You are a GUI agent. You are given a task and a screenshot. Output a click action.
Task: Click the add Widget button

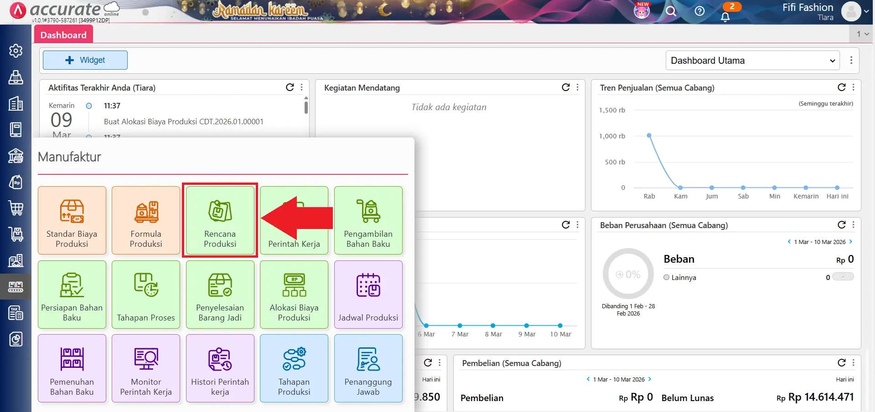85,60
